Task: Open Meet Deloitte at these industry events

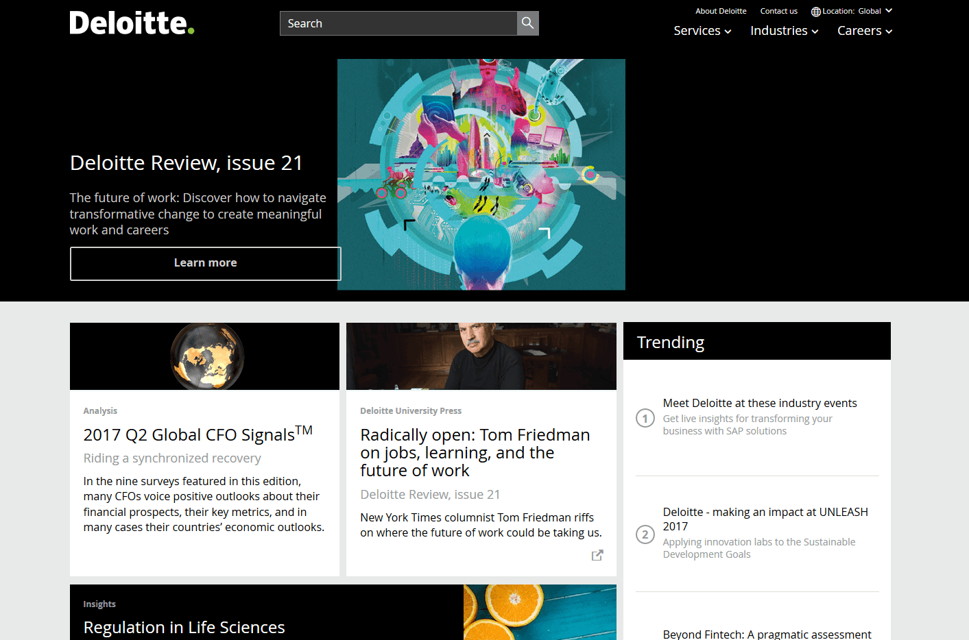Action: (x=759, y=403)
